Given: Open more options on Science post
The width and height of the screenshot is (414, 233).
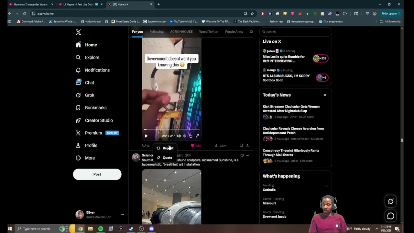Looking at the screenshot, I should [247, 155].
